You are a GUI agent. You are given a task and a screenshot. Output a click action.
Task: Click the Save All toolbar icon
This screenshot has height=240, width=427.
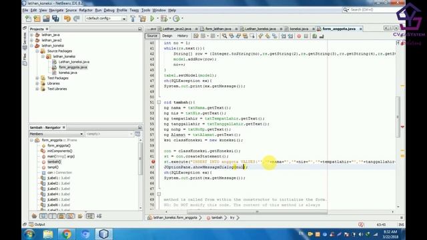point(55,19)
